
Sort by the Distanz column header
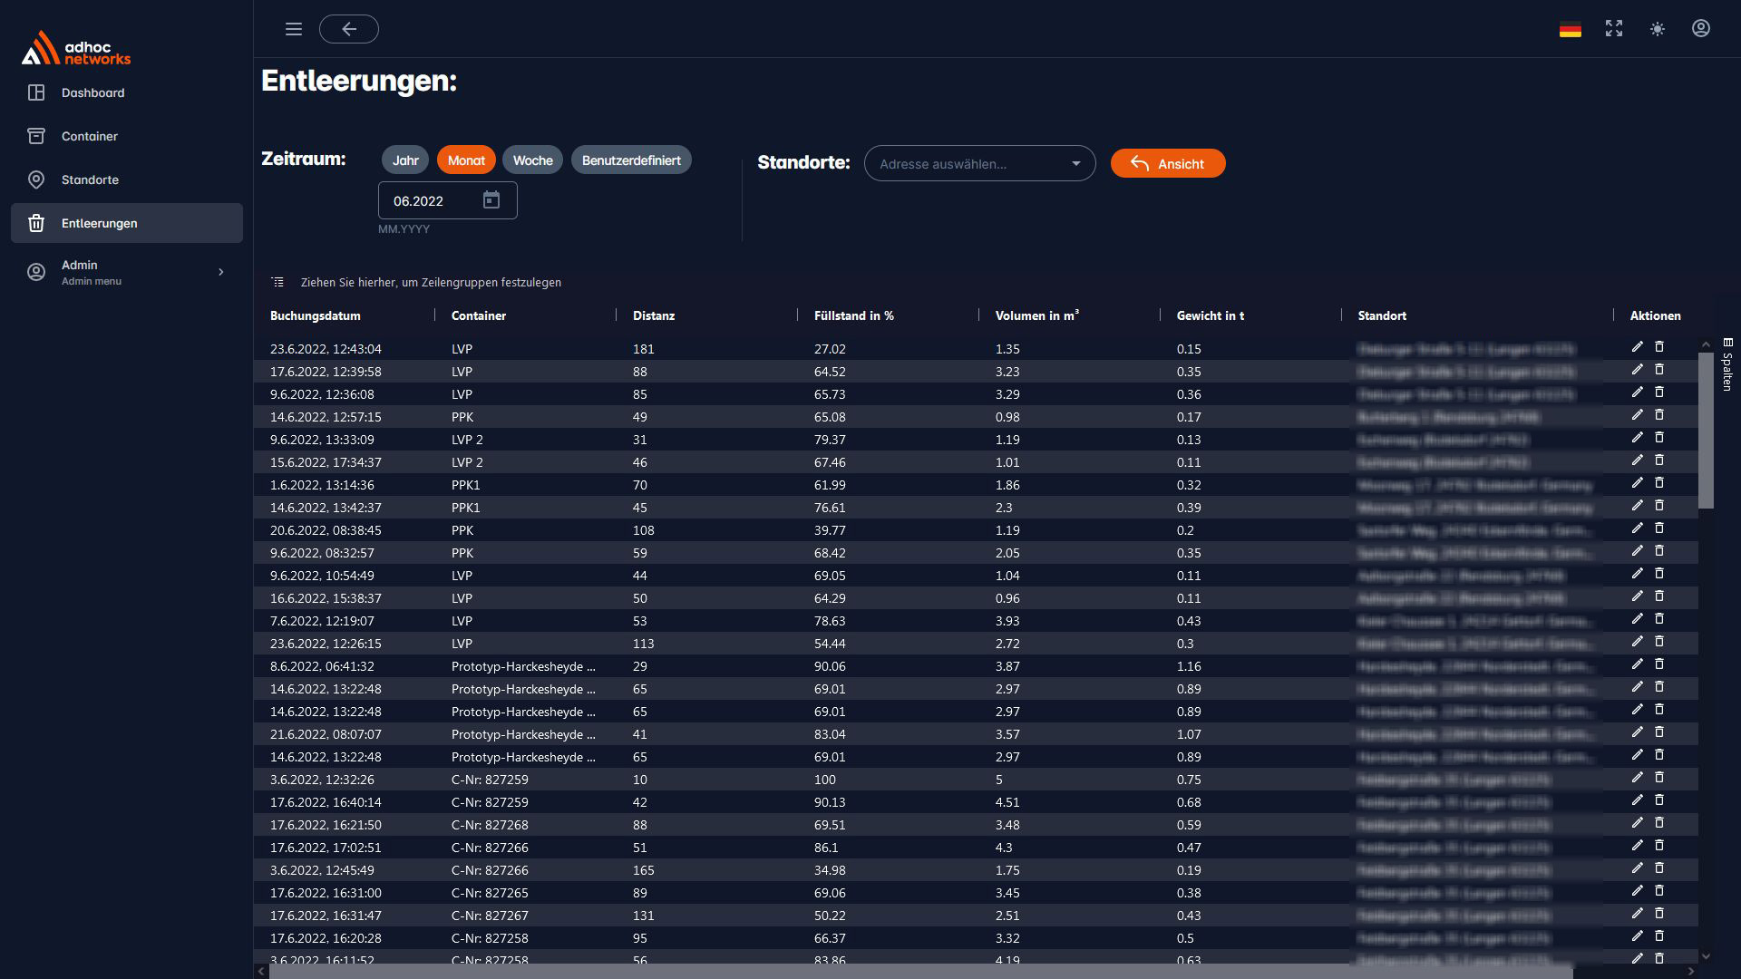(x=654, y=315)
